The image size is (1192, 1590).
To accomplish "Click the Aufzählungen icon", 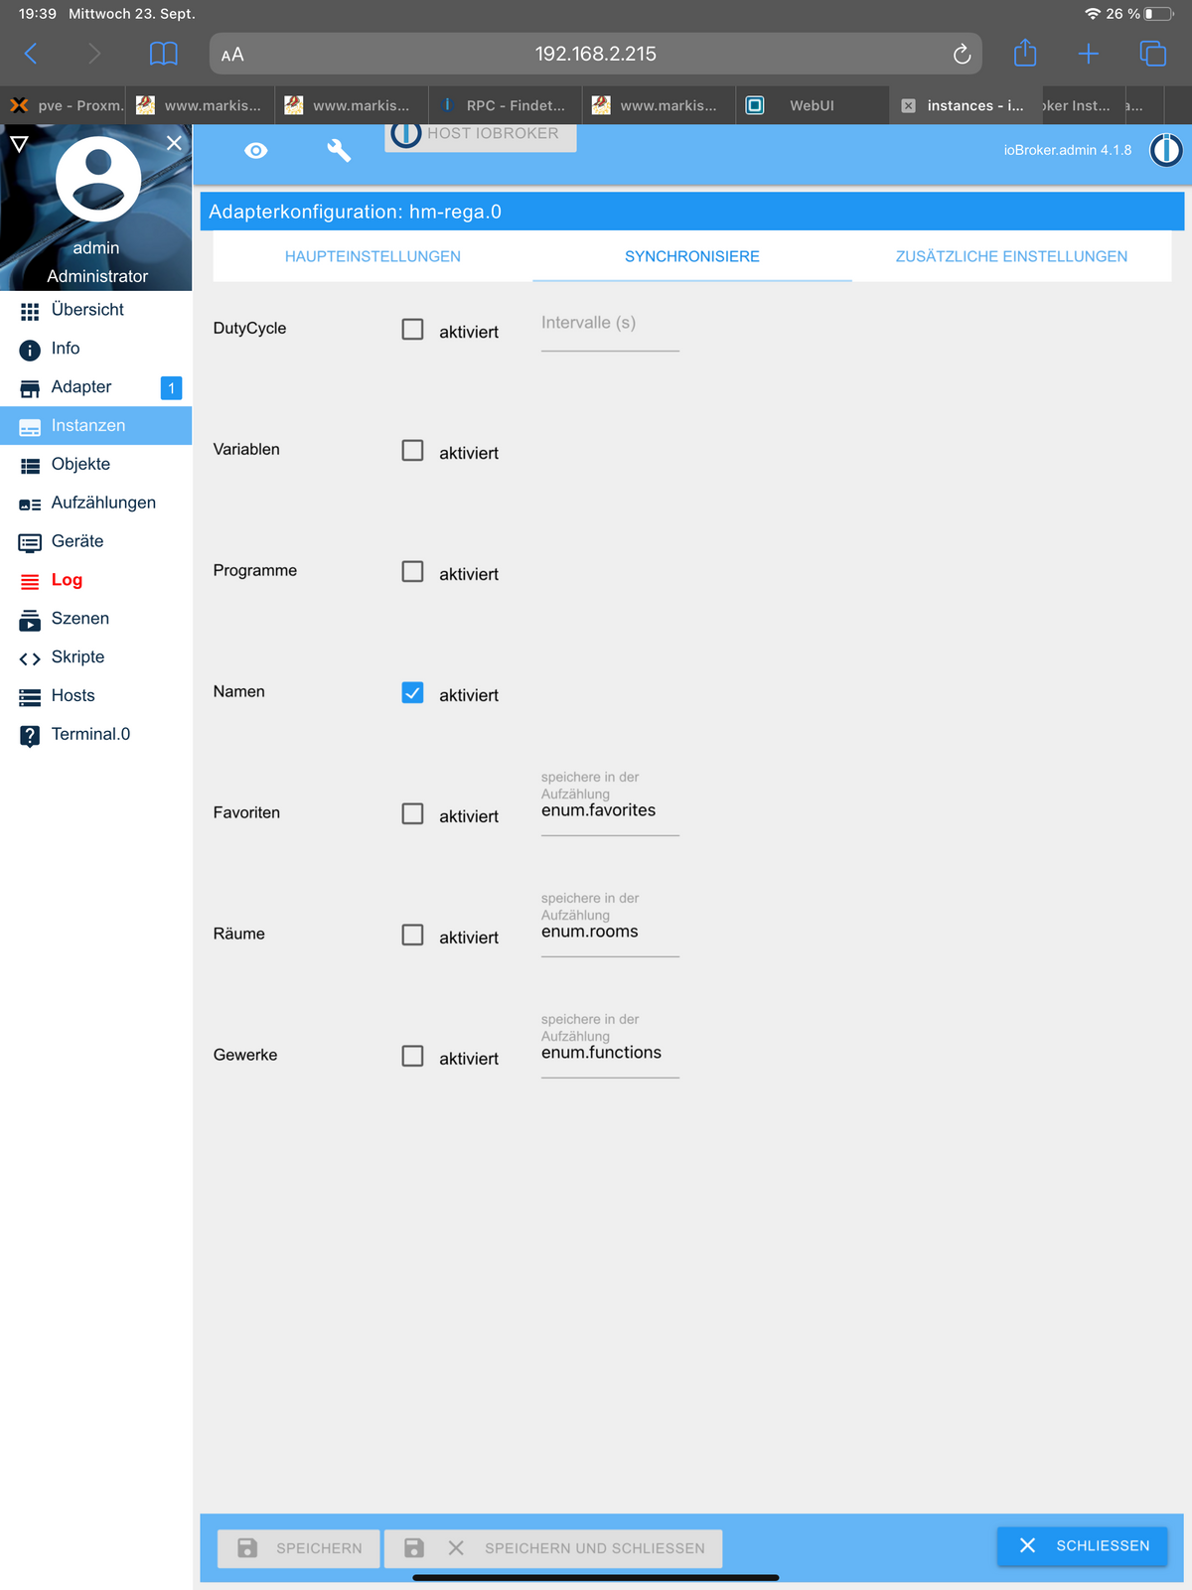I will coord(30,505).
